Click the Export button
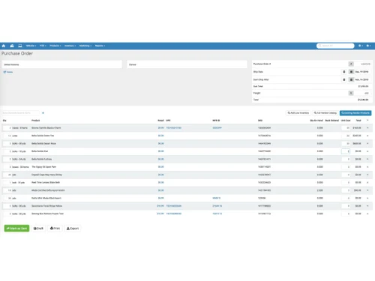Screen dimensions: 375x281 tap(73, 229)
